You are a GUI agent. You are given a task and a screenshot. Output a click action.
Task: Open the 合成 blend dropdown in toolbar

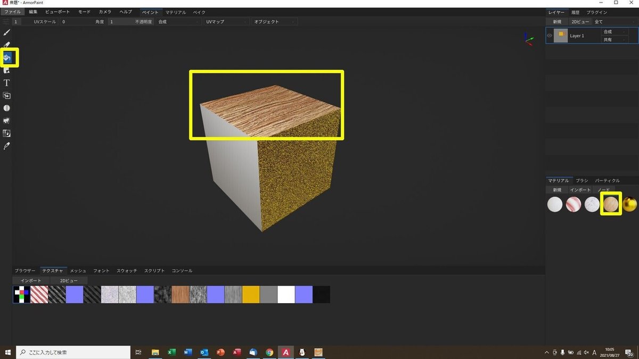click(178, 22)
